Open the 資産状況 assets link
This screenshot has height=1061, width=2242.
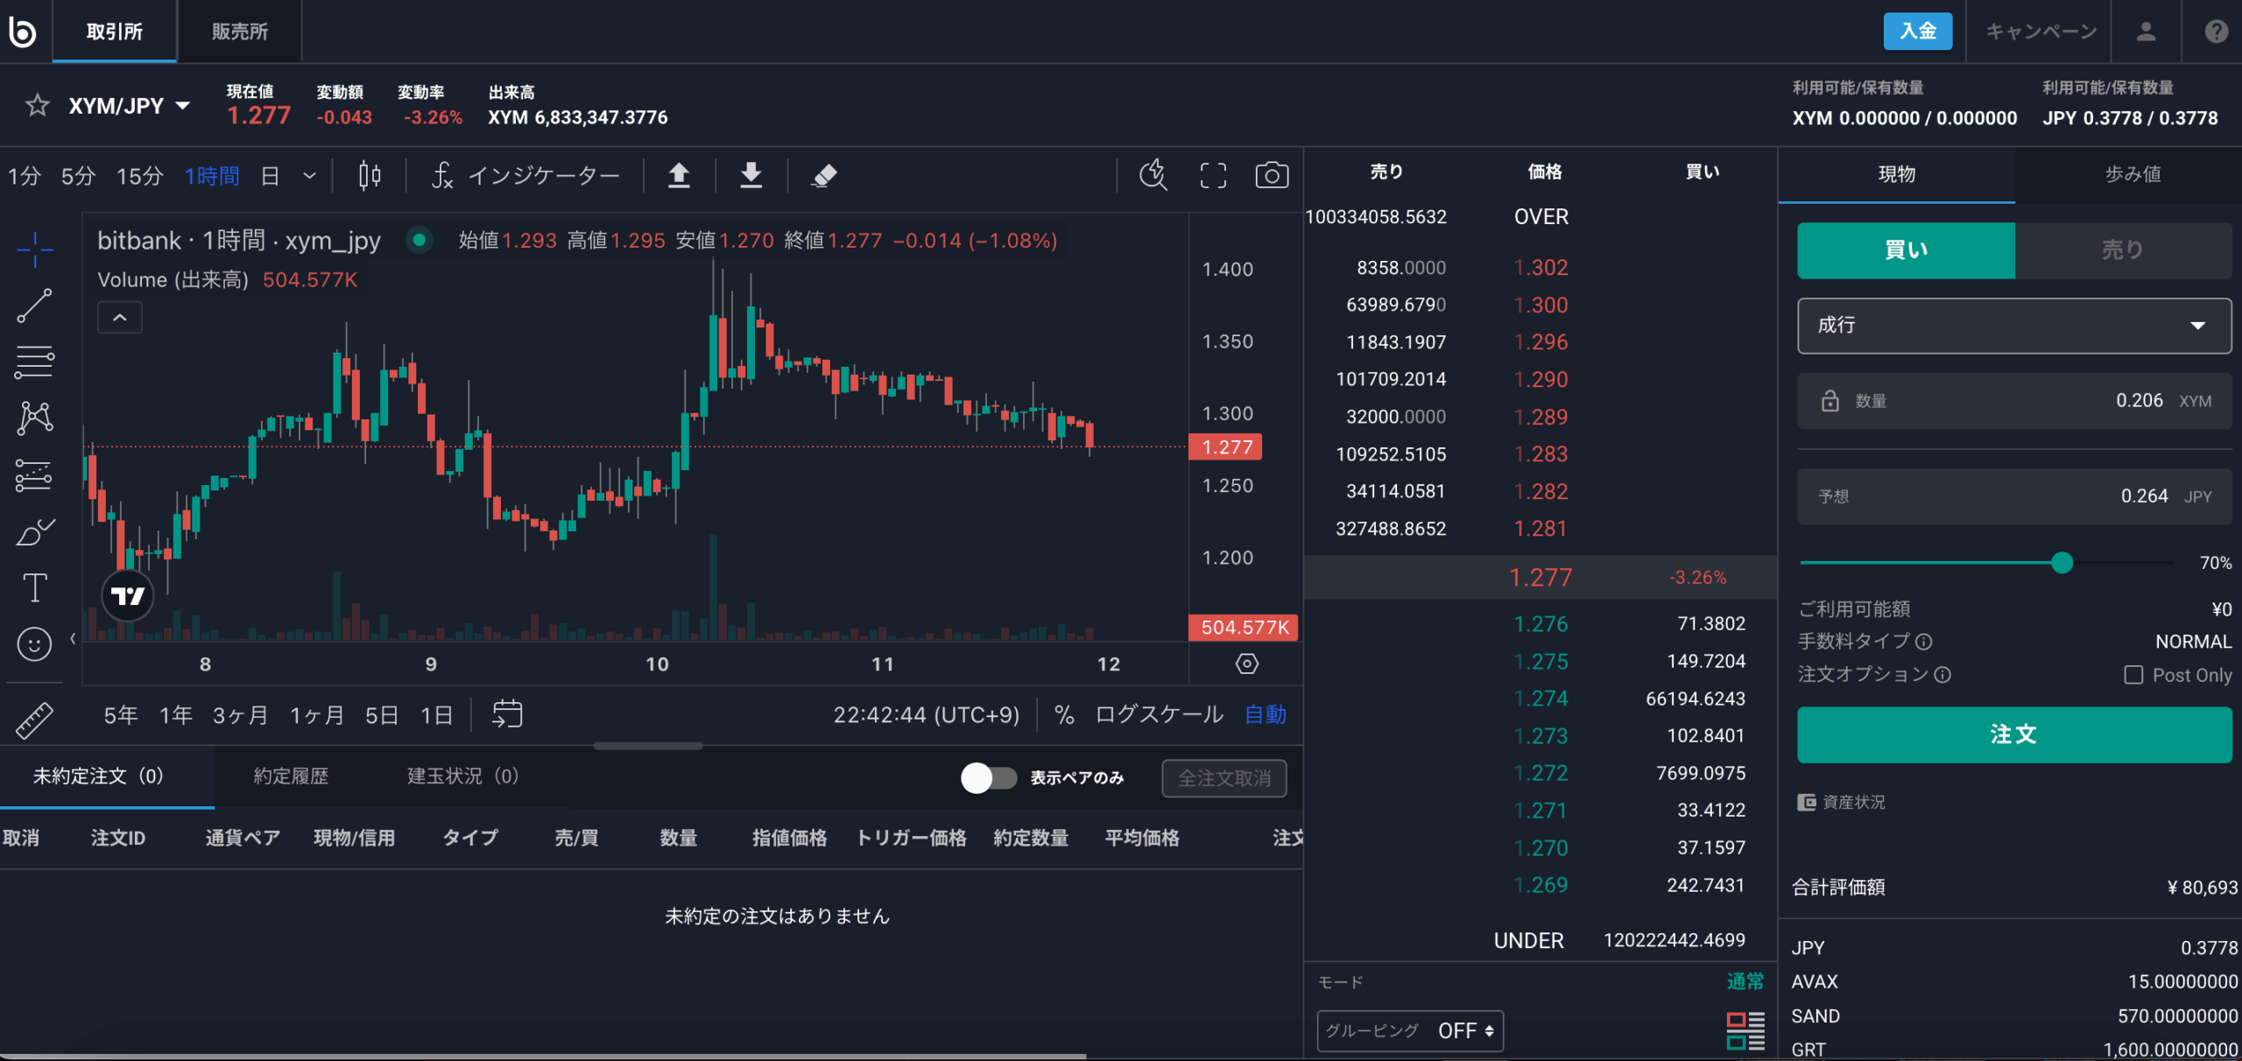pyautogui.click(x=1841, y=802)
